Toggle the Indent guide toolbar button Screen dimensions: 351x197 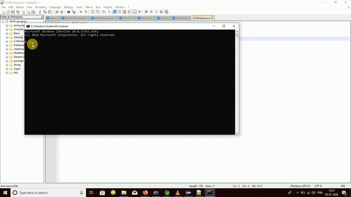click(114, 12)
